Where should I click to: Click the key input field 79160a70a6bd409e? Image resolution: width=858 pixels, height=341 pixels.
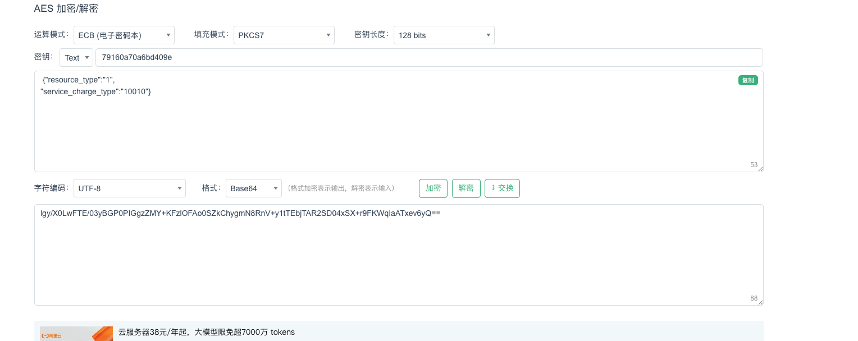429,57
